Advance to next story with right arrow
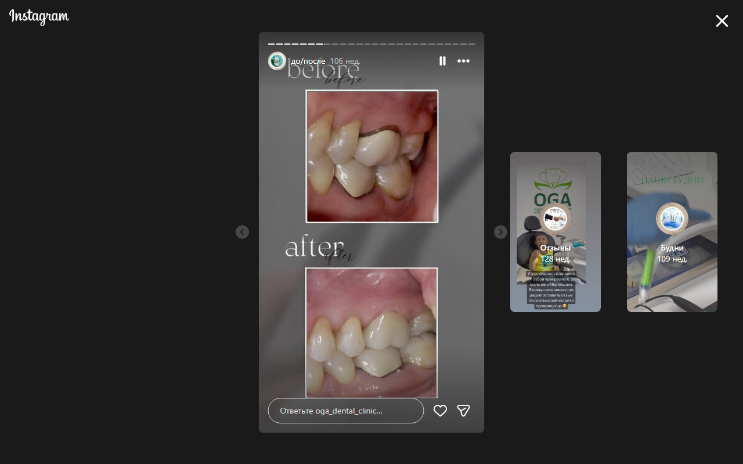Viewport: 743px width, 464px height. 500,232
